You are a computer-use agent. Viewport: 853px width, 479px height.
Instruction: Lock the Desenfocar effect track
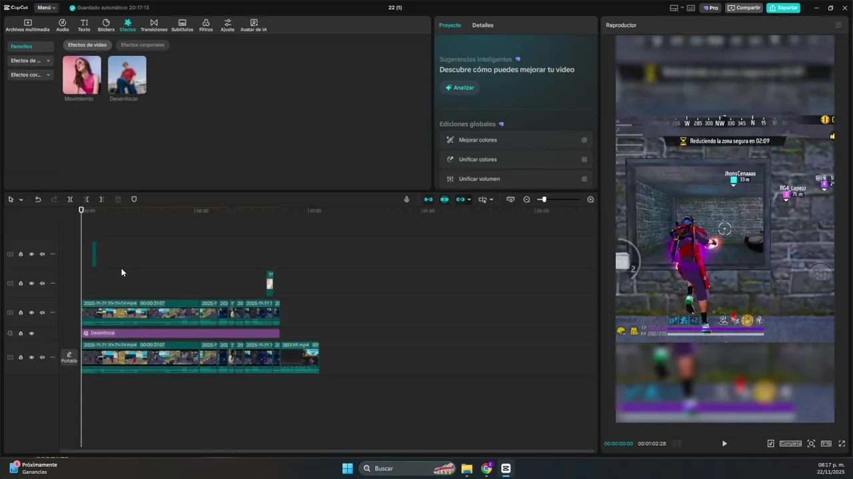point(21,333)
